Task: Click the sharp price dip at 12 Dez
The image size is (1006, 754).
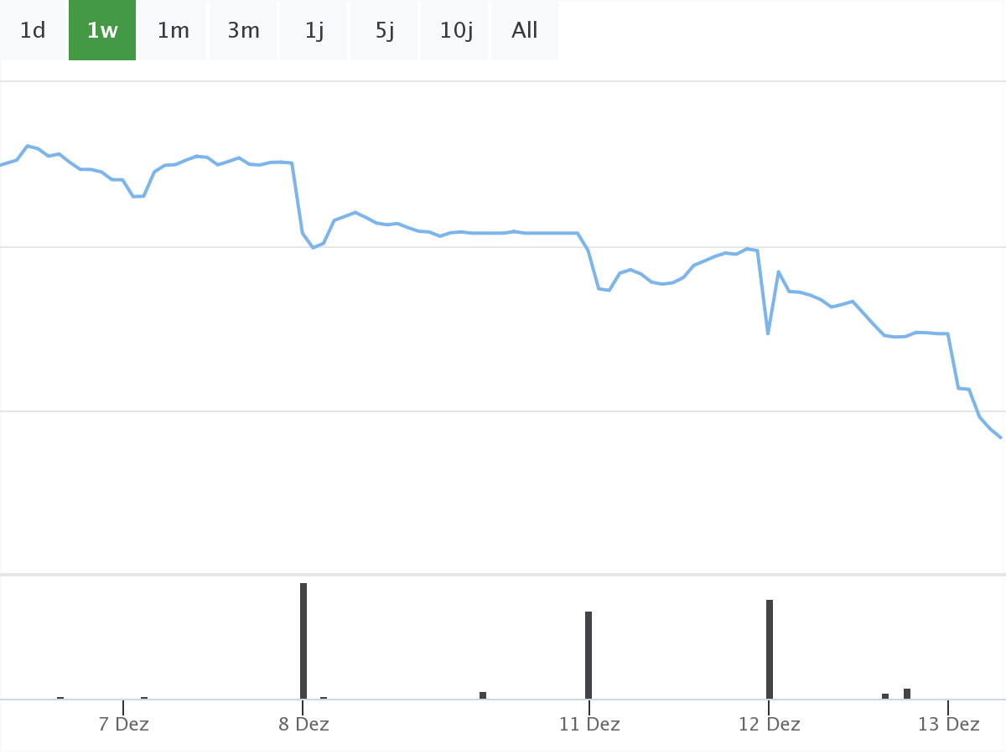Action: pos(768,333)
